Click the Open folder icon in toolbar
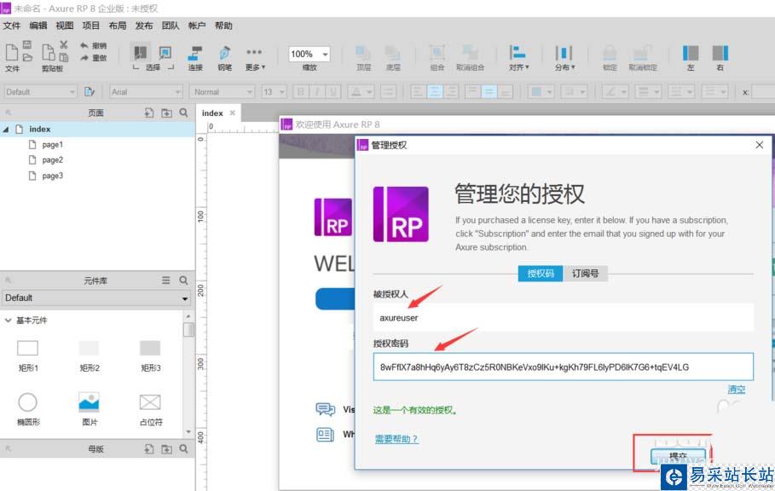The image size is (775, 491). click(x=27, y=57)
